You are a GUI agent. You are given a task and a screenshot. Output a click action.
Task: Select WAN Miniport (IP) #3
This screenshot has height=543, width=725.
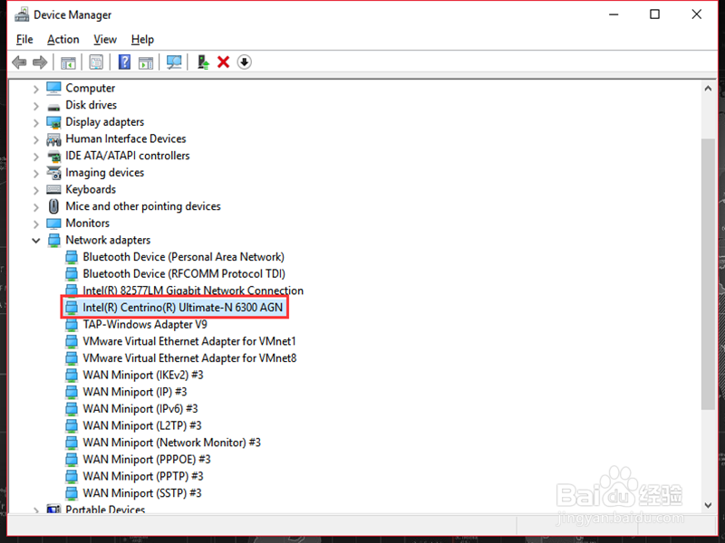(134, 392)
